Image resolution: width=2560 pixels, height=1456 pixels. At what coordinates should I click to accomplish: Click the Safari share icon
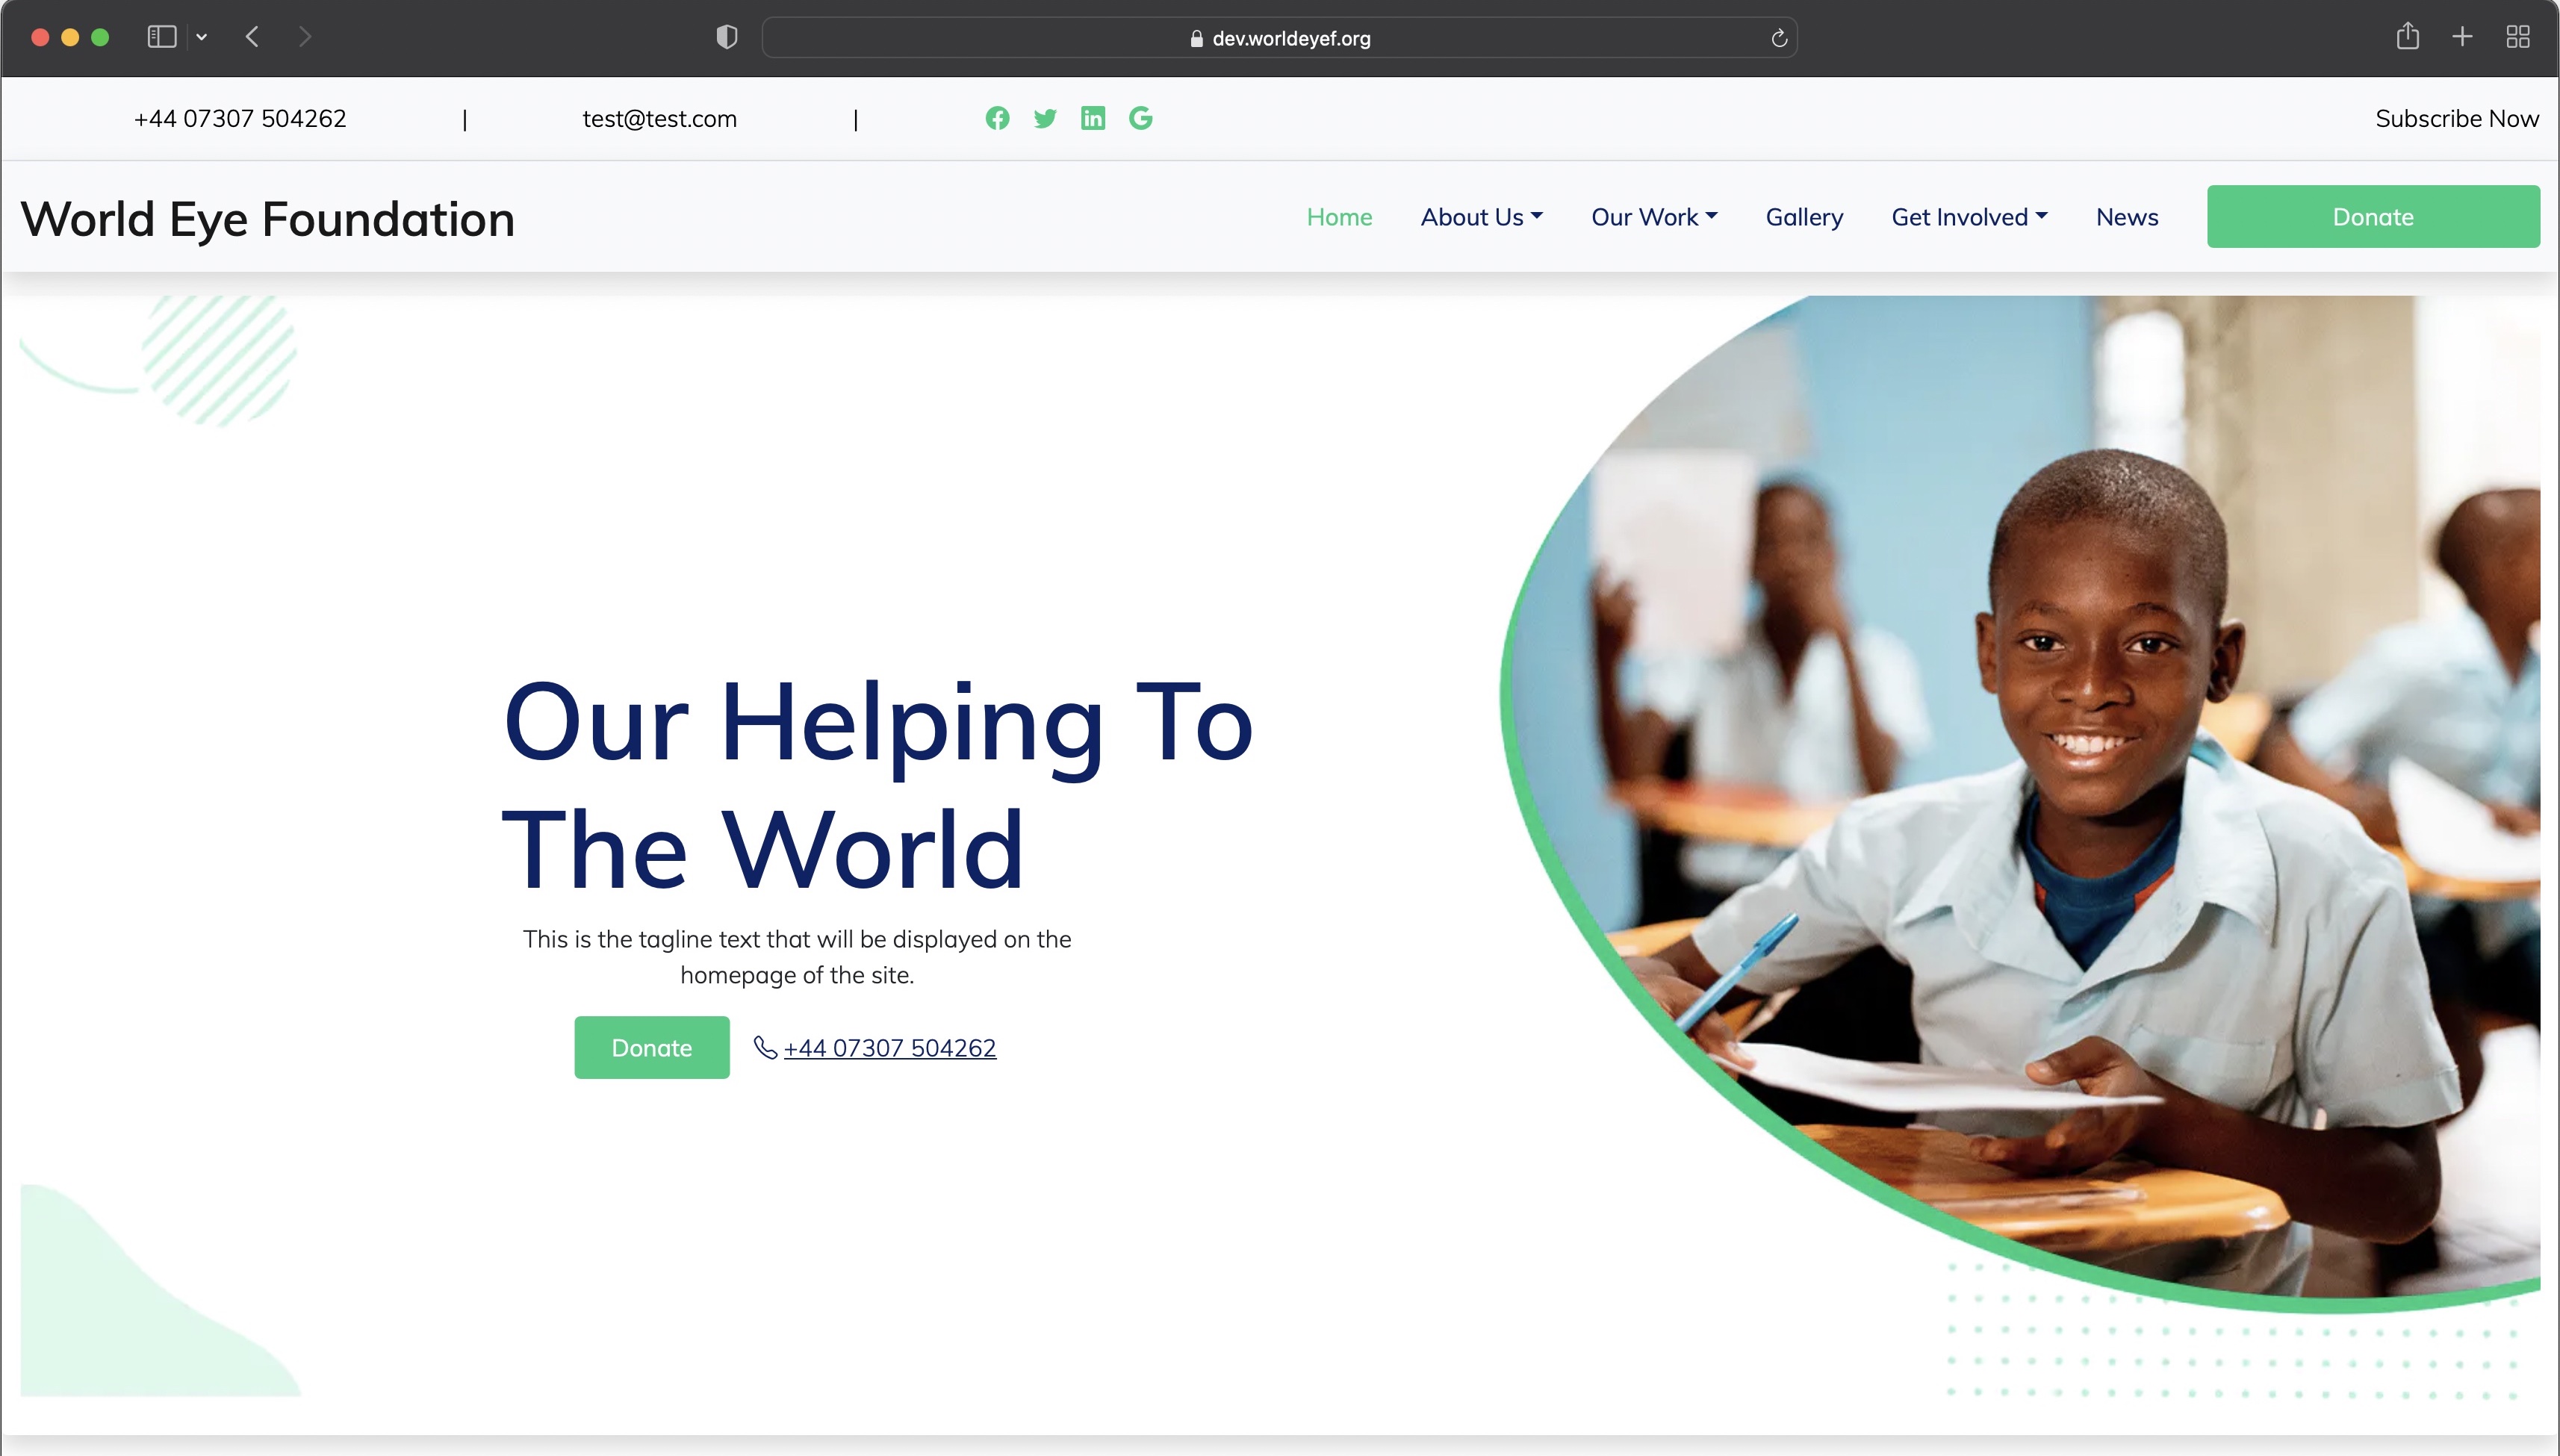pyautogui.click(x=2408, y=37)
